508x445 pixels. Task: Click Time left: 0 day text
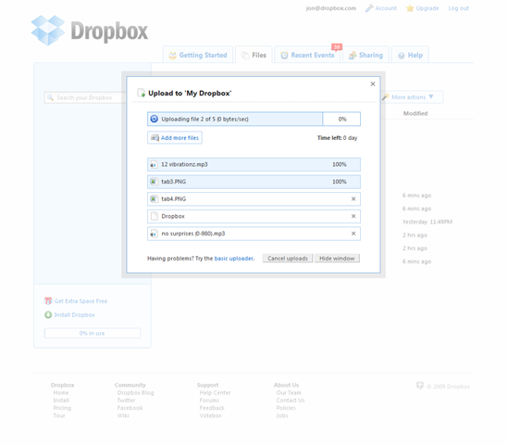tap(337, 138)
